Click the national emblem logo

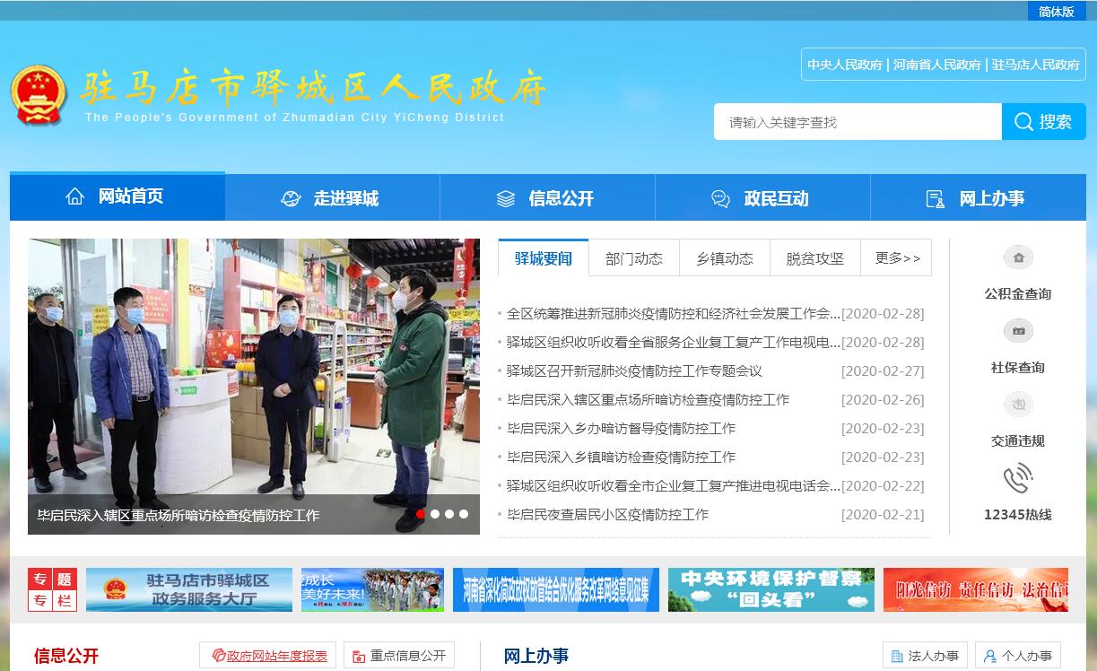pyautogui.click(x=39, y=95)
